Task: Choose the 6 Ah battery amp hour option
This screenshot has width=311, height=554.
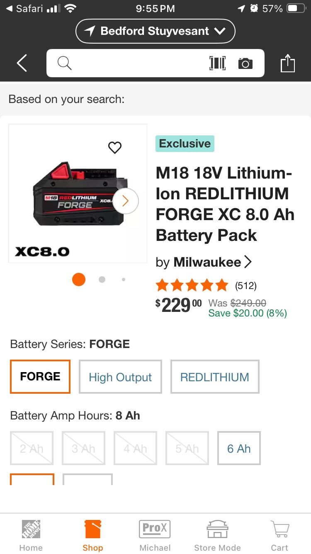Action: [239, 448]
